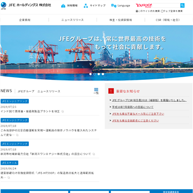The image size is (193, 193).
Task: Click the blue search magnifier button
Action: tap(182, 5)
